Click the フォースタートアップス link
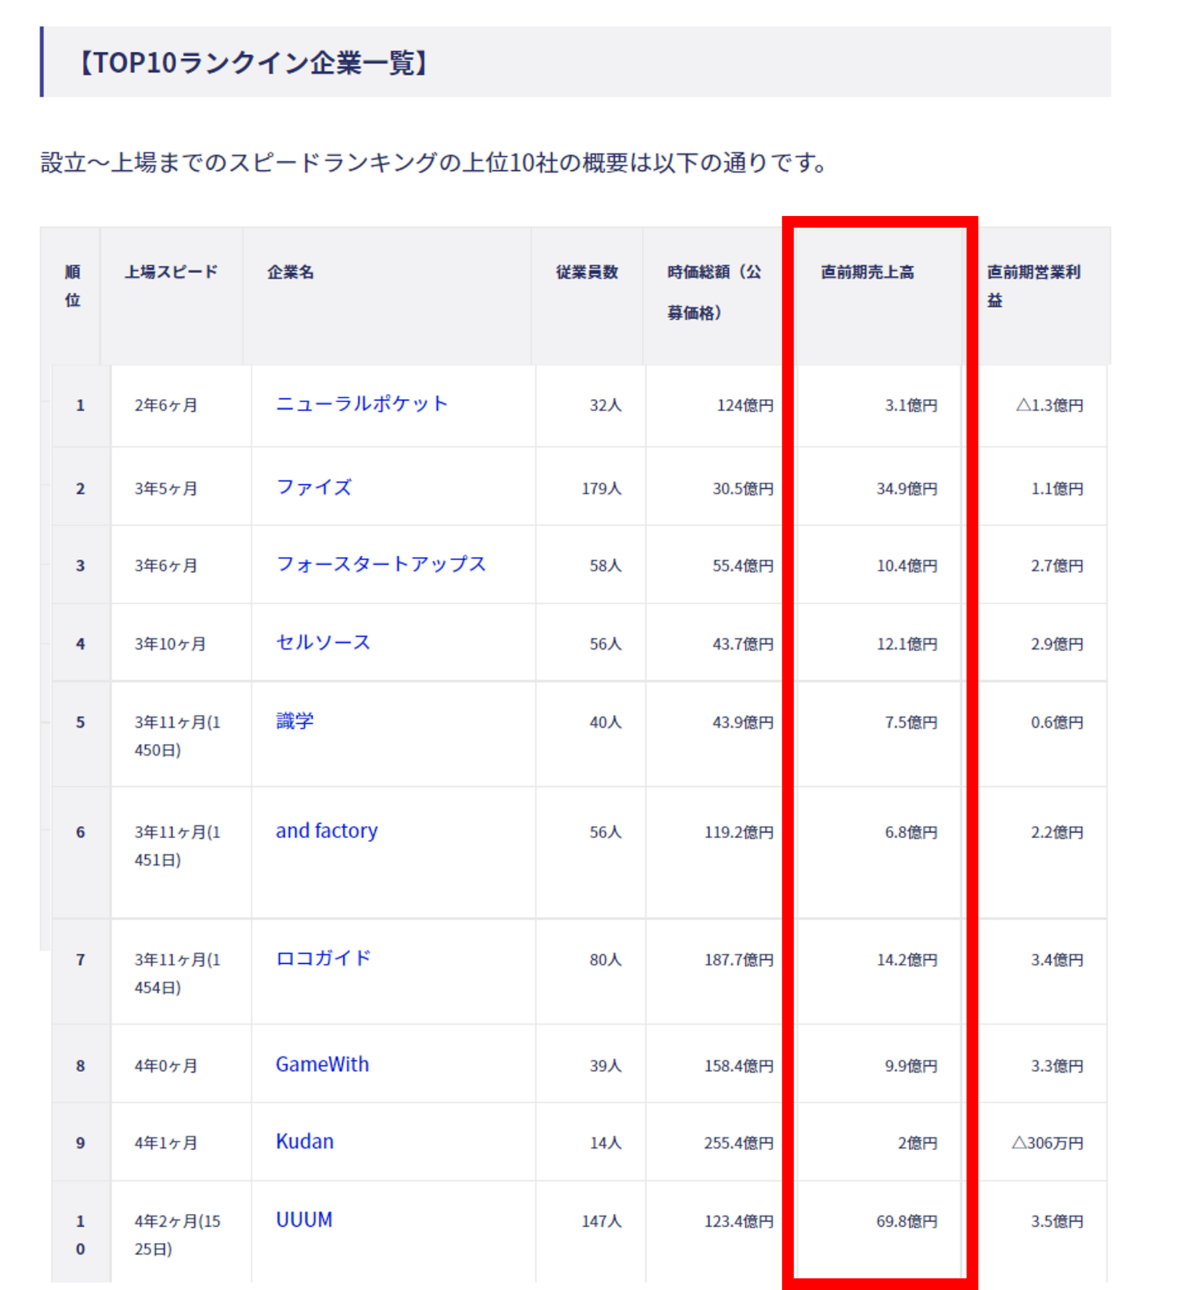The image size is (1183, 1290). 380,564
